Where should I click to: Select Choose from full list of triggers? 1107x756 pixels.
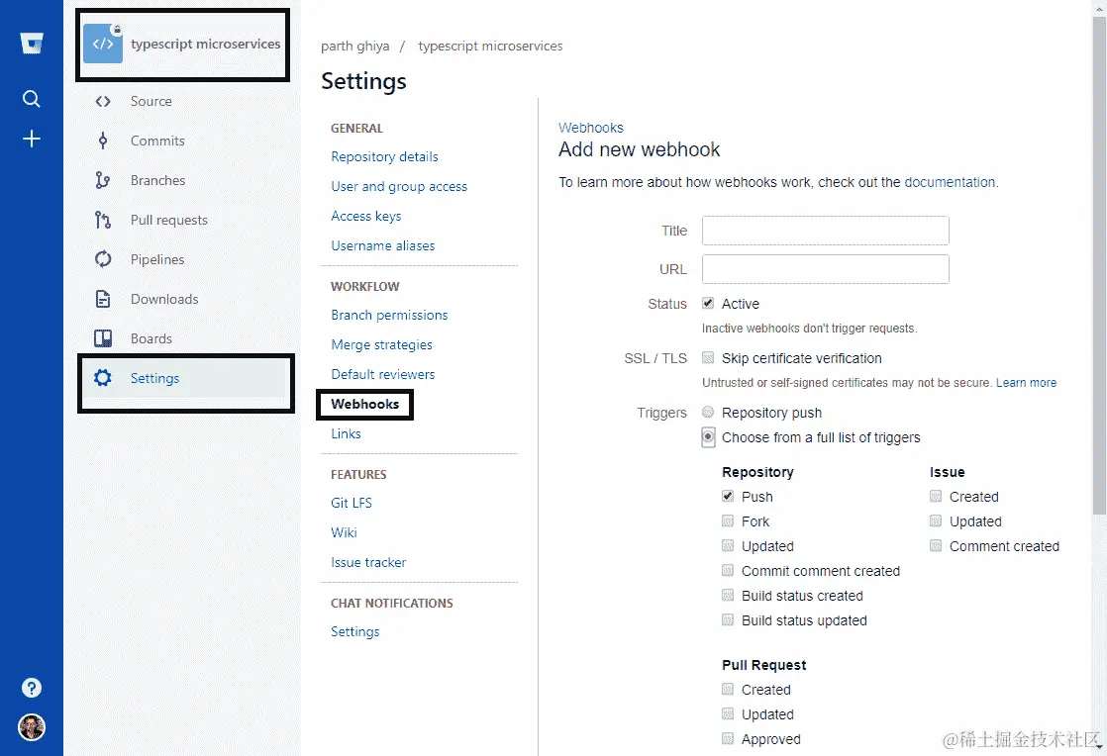(707, 436)
